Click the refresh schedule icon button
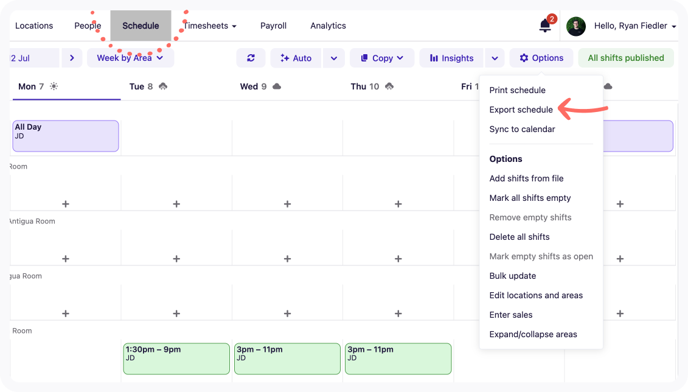This screenshot has width=688, height=392. coord(251,58)
